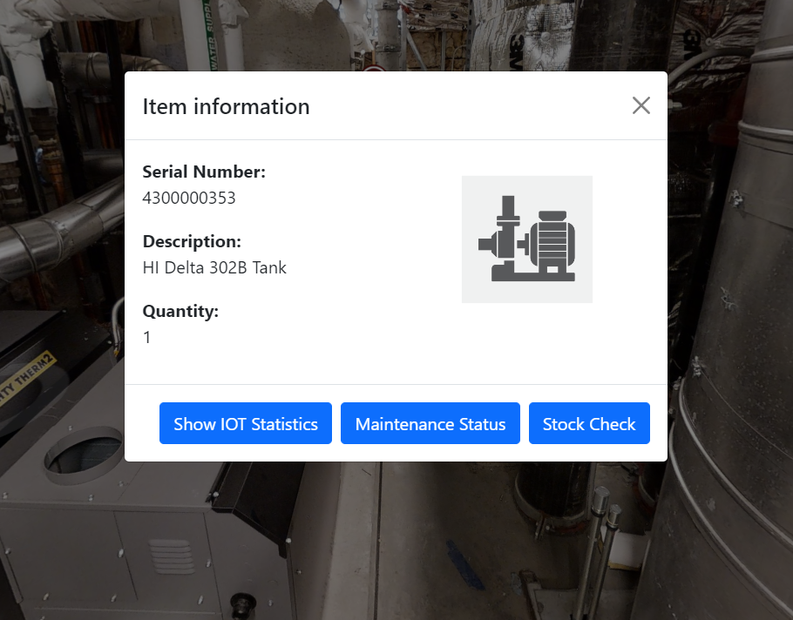Run a Stock Check
The image size is (793, 620).
coord(589,424)
